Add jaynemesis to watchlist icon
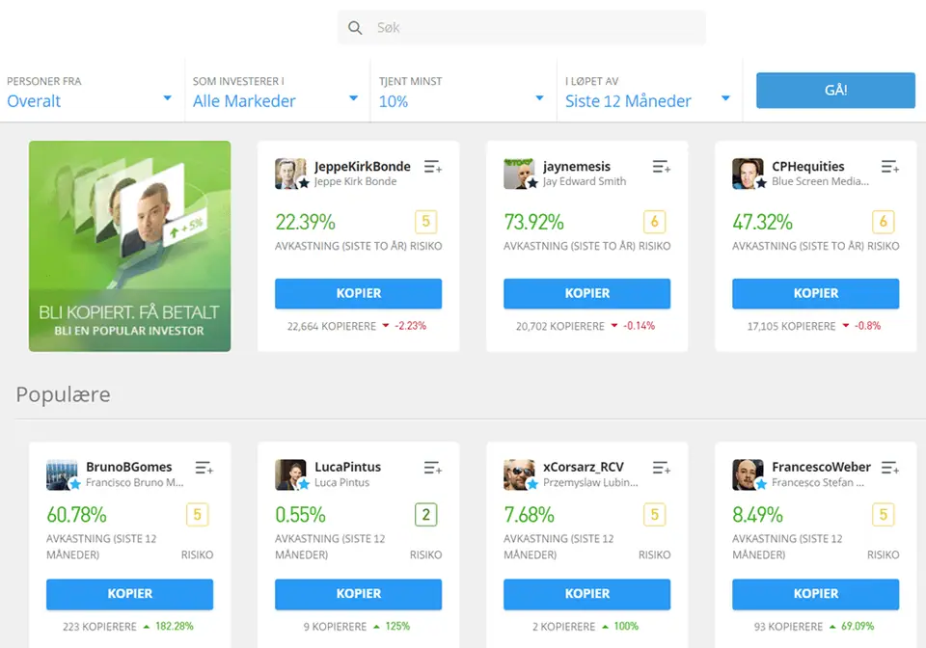 tap(662, 167)
